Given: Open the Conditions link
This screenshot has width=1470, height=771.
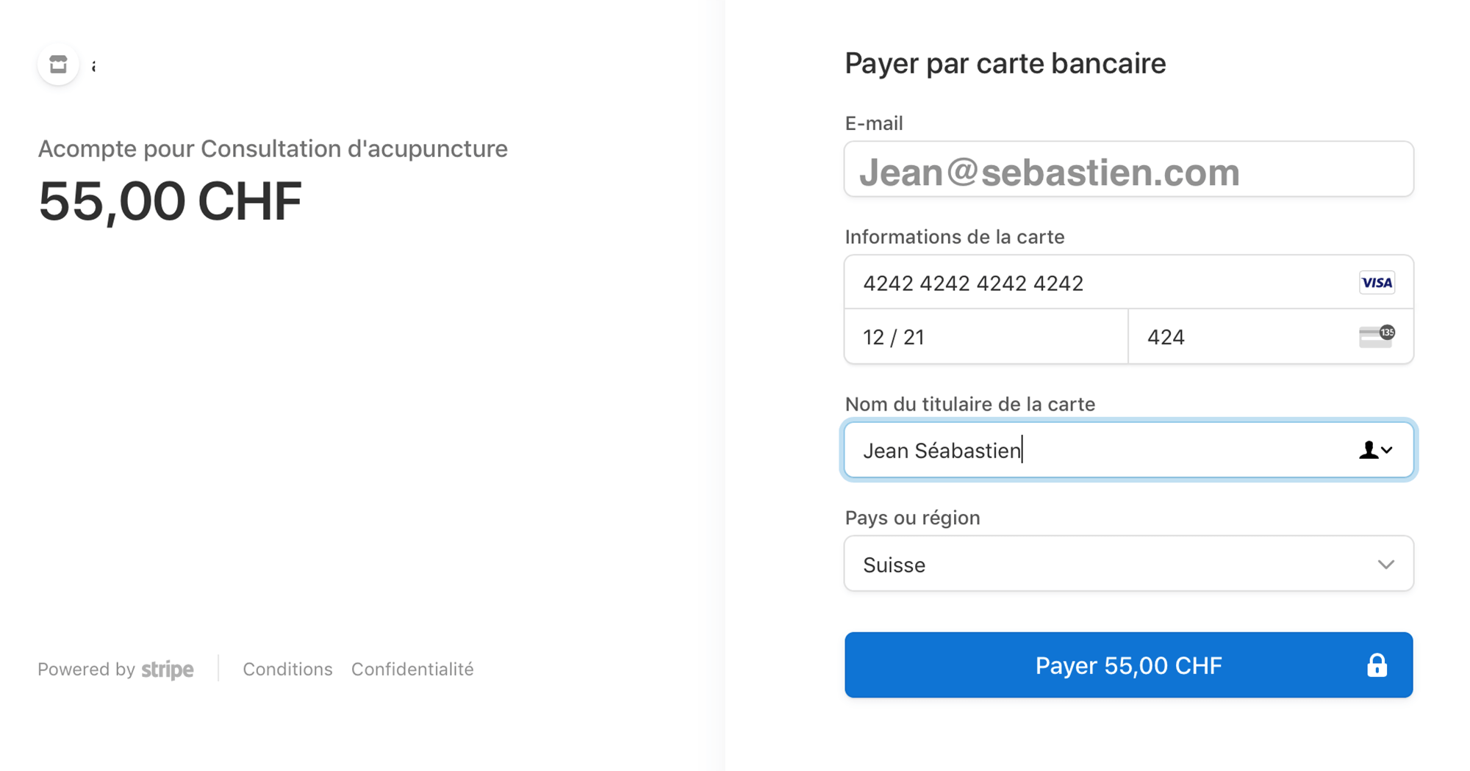Looking at the screenshot, I should 287,670.
